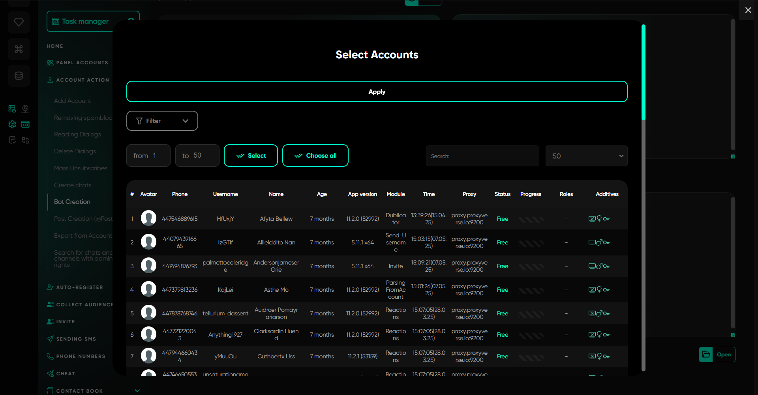Open the database stack icon
Image resolution: width=758 pixels, height=395 pixels.
[x=19, y=76]
